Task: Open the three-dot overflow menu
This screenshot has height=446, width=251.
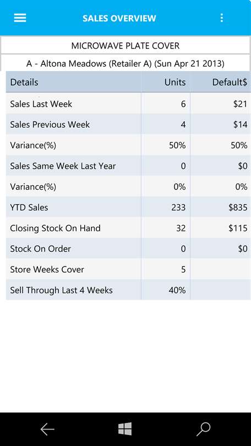Action: pos(221,18)
